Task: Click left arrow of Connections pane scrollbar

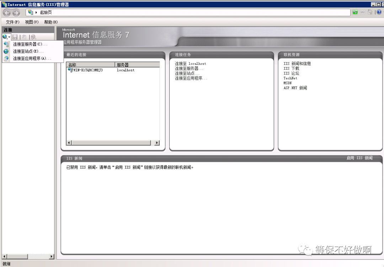Action: 5,256
